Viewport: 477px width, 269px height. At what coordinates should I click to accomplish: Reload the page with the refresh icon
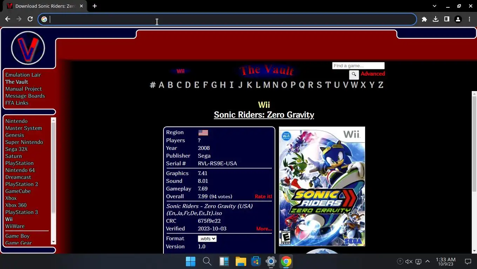(30, 19)
